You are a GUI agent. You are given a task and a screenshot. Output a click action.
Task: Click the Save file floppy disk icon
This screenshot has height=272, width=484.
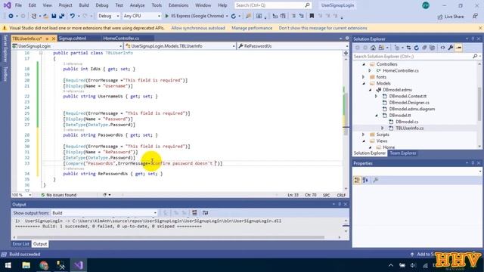coord(54,16)
